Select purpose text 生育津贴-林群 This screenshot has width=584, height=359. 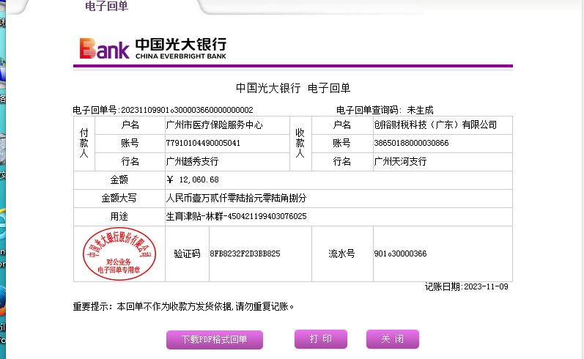[x=195, y=216]
